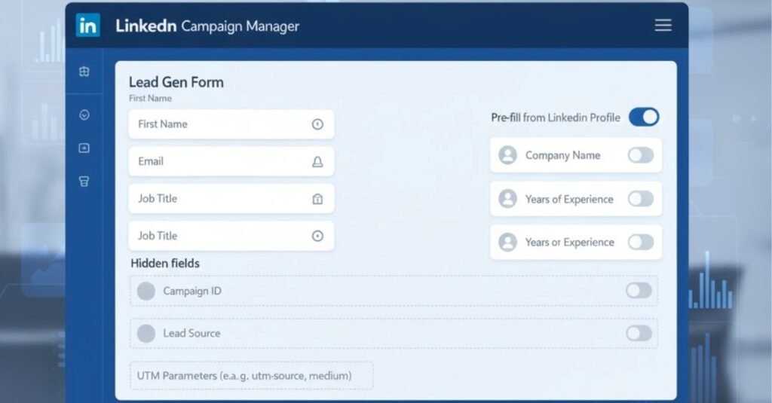Click the grid icon in the left sidebar
The height and width of the screenshot is (403, 772).
(84, 72)
